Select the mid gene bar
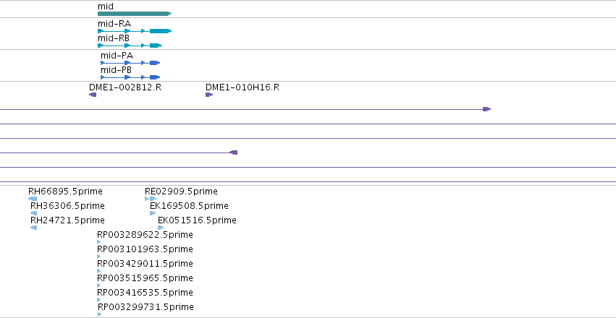The image size is (616, 318). point(135,14)
